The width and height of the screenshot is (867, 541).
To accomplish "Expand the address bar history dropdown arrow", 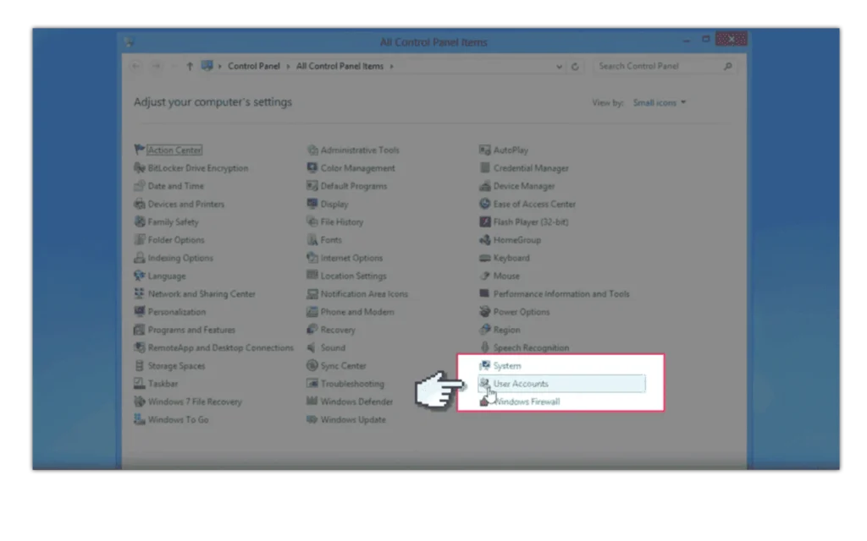I will click(559, 66).
